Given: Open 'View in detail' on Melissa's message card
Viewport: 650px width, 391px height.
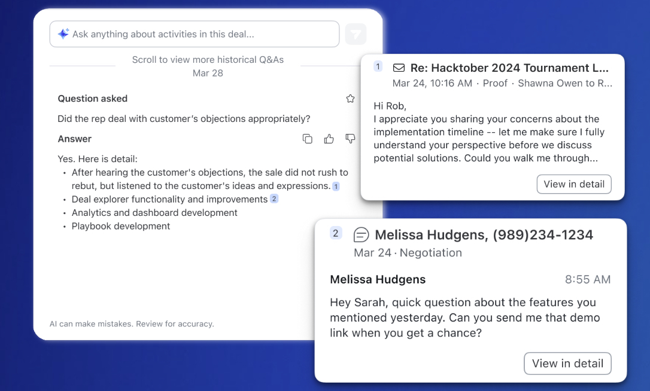Looking at the screenshot, I should click(x=567, y=363).
